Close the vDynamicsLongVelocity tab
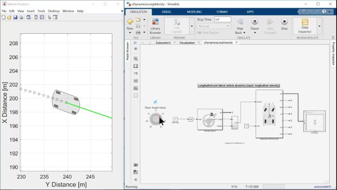 (x=236, y=42)
